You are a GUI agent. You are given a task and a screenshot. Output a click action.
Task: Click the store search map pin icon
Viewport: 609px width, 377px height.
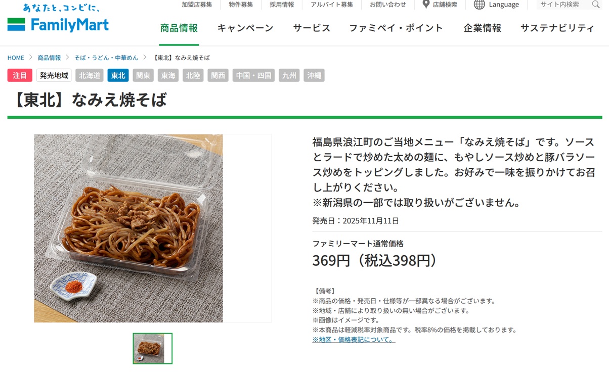tap(426, 5)
